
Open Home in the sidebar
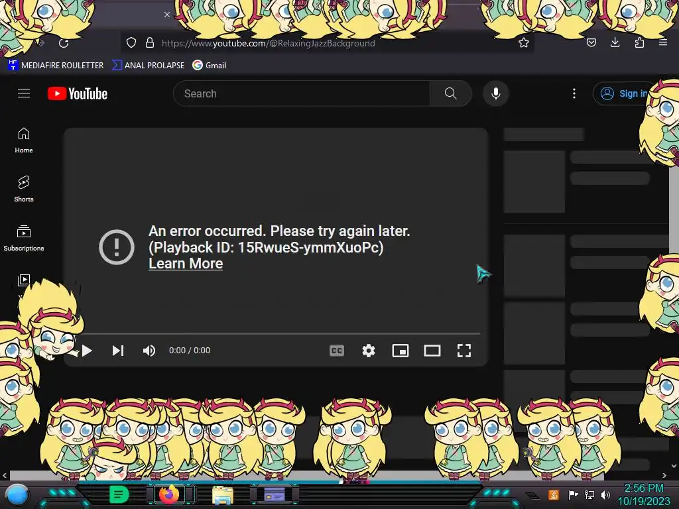(x=24, y=141)
